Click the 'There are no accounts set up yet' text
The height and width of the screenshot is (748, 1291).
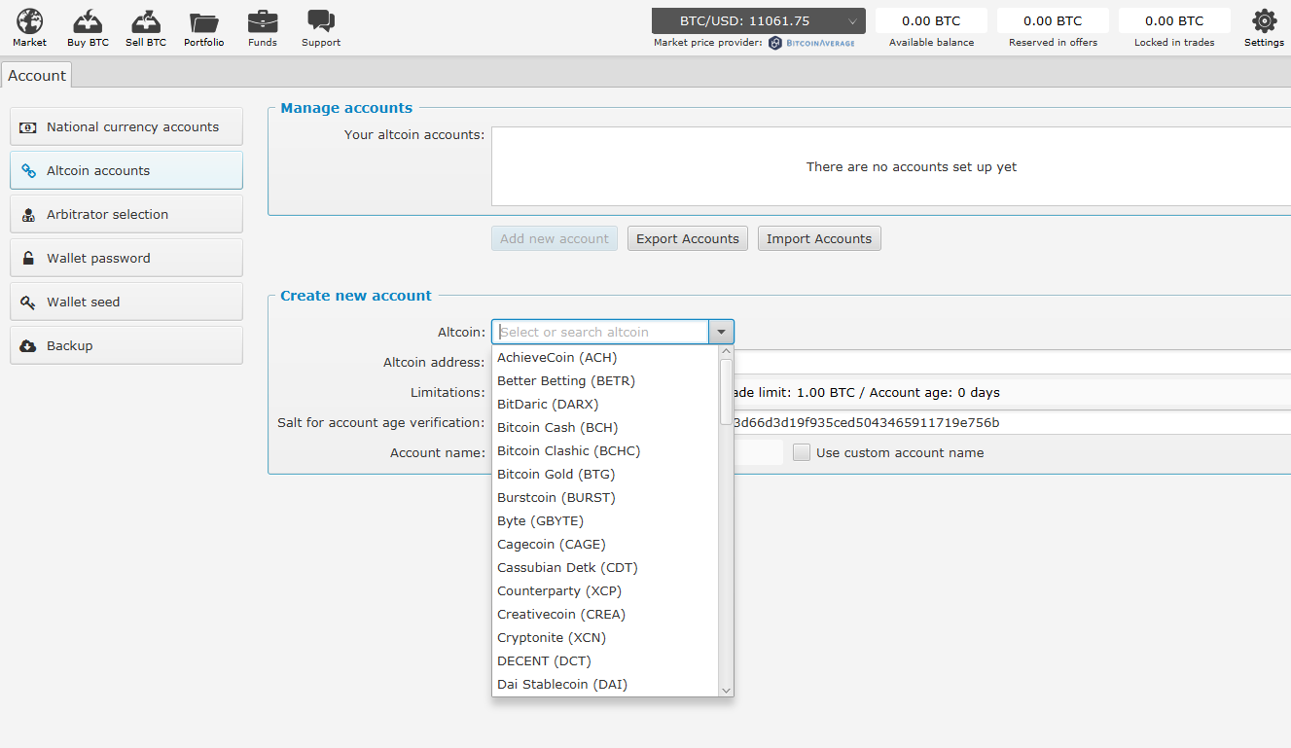coord(912,167)
